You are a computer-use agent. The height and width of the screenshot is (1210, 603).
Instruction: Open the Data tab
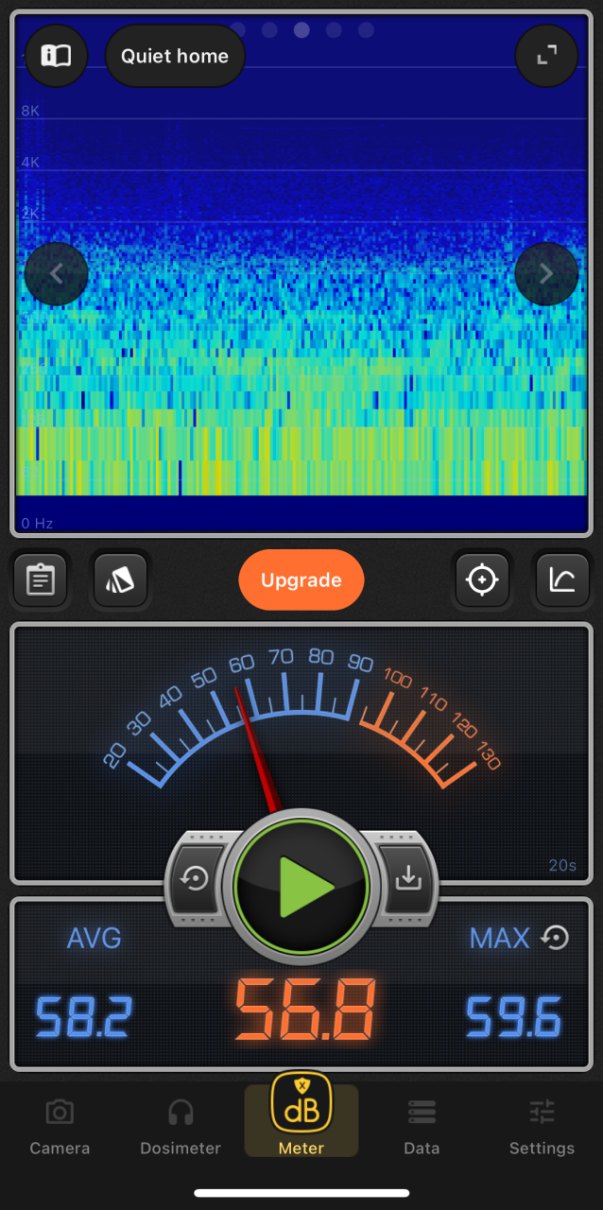tap(422, 1128)
